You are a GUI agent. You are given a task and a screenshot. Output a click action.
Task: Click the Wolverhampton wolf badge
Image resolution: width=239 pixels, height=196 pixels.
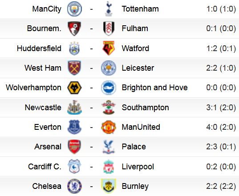point(74,88)
